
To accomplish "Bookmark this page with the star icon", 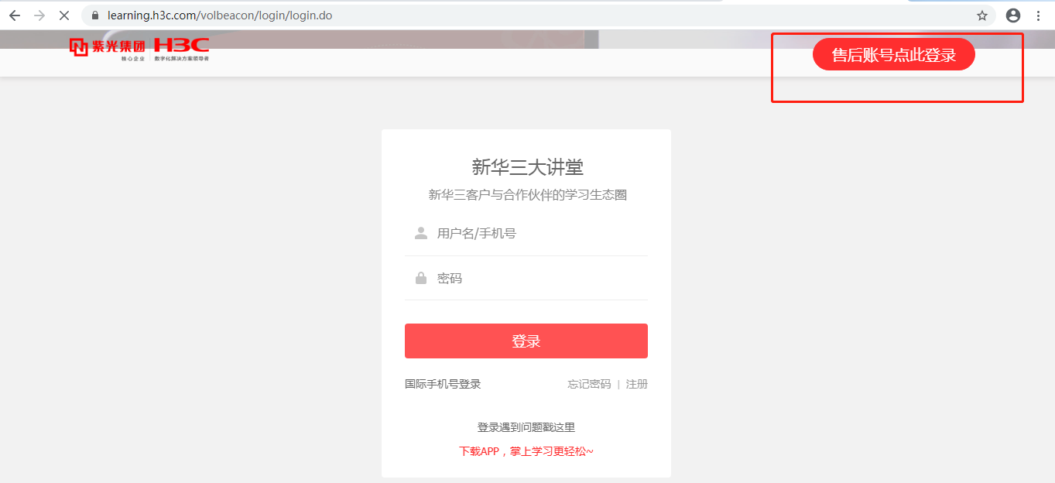I will pos(982,15).
